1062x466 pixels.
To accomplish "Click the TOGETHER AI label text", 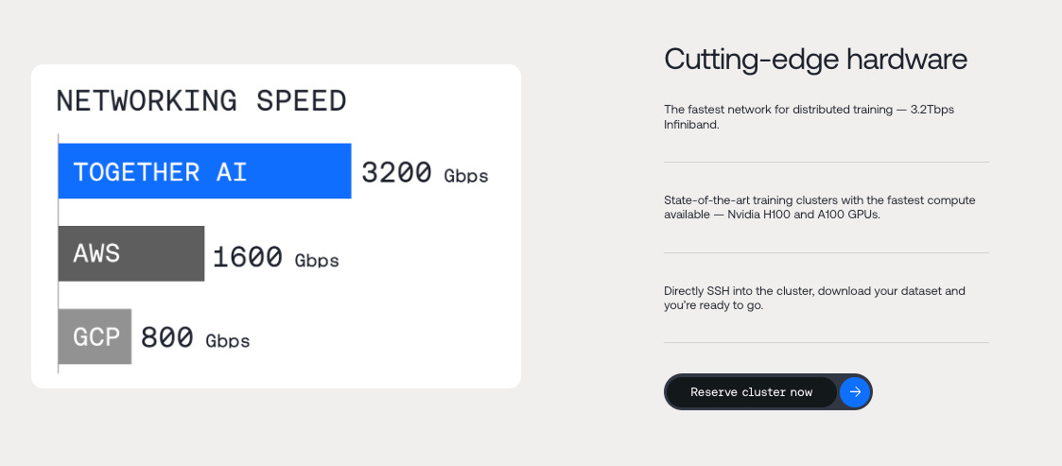I will pos(160,172).
